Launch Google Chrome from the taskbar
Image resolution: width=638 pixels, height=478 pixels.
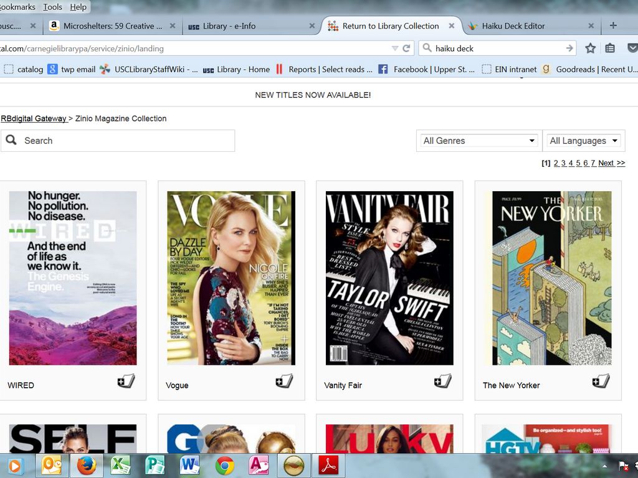coord(225,466)
